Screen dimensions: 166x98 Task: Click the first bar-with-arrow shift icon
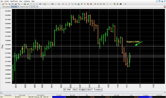click(x=101, y=4)
